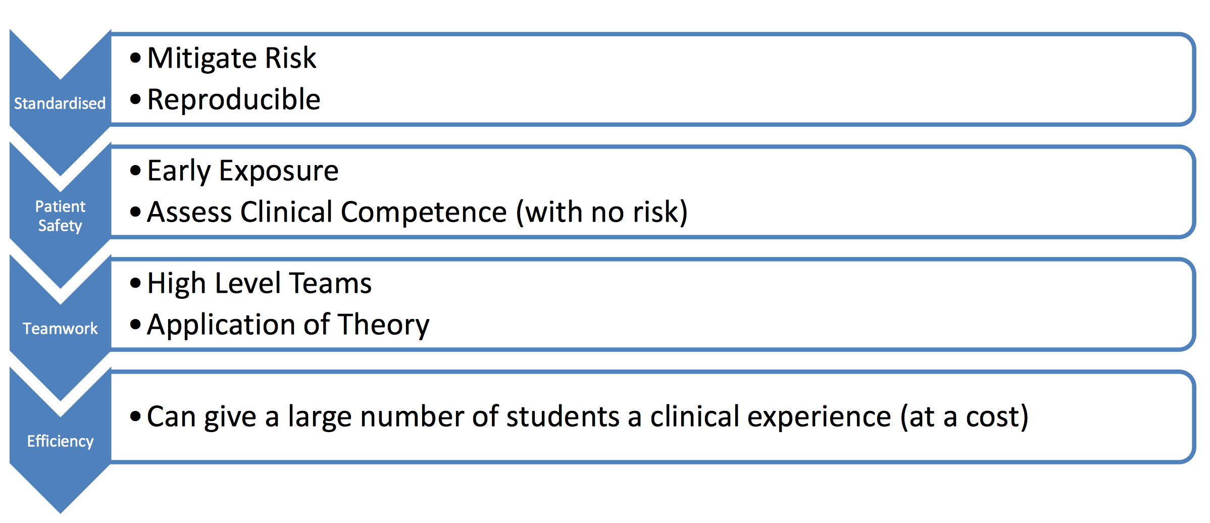Click the bullet dot before Reproducible

135,99
